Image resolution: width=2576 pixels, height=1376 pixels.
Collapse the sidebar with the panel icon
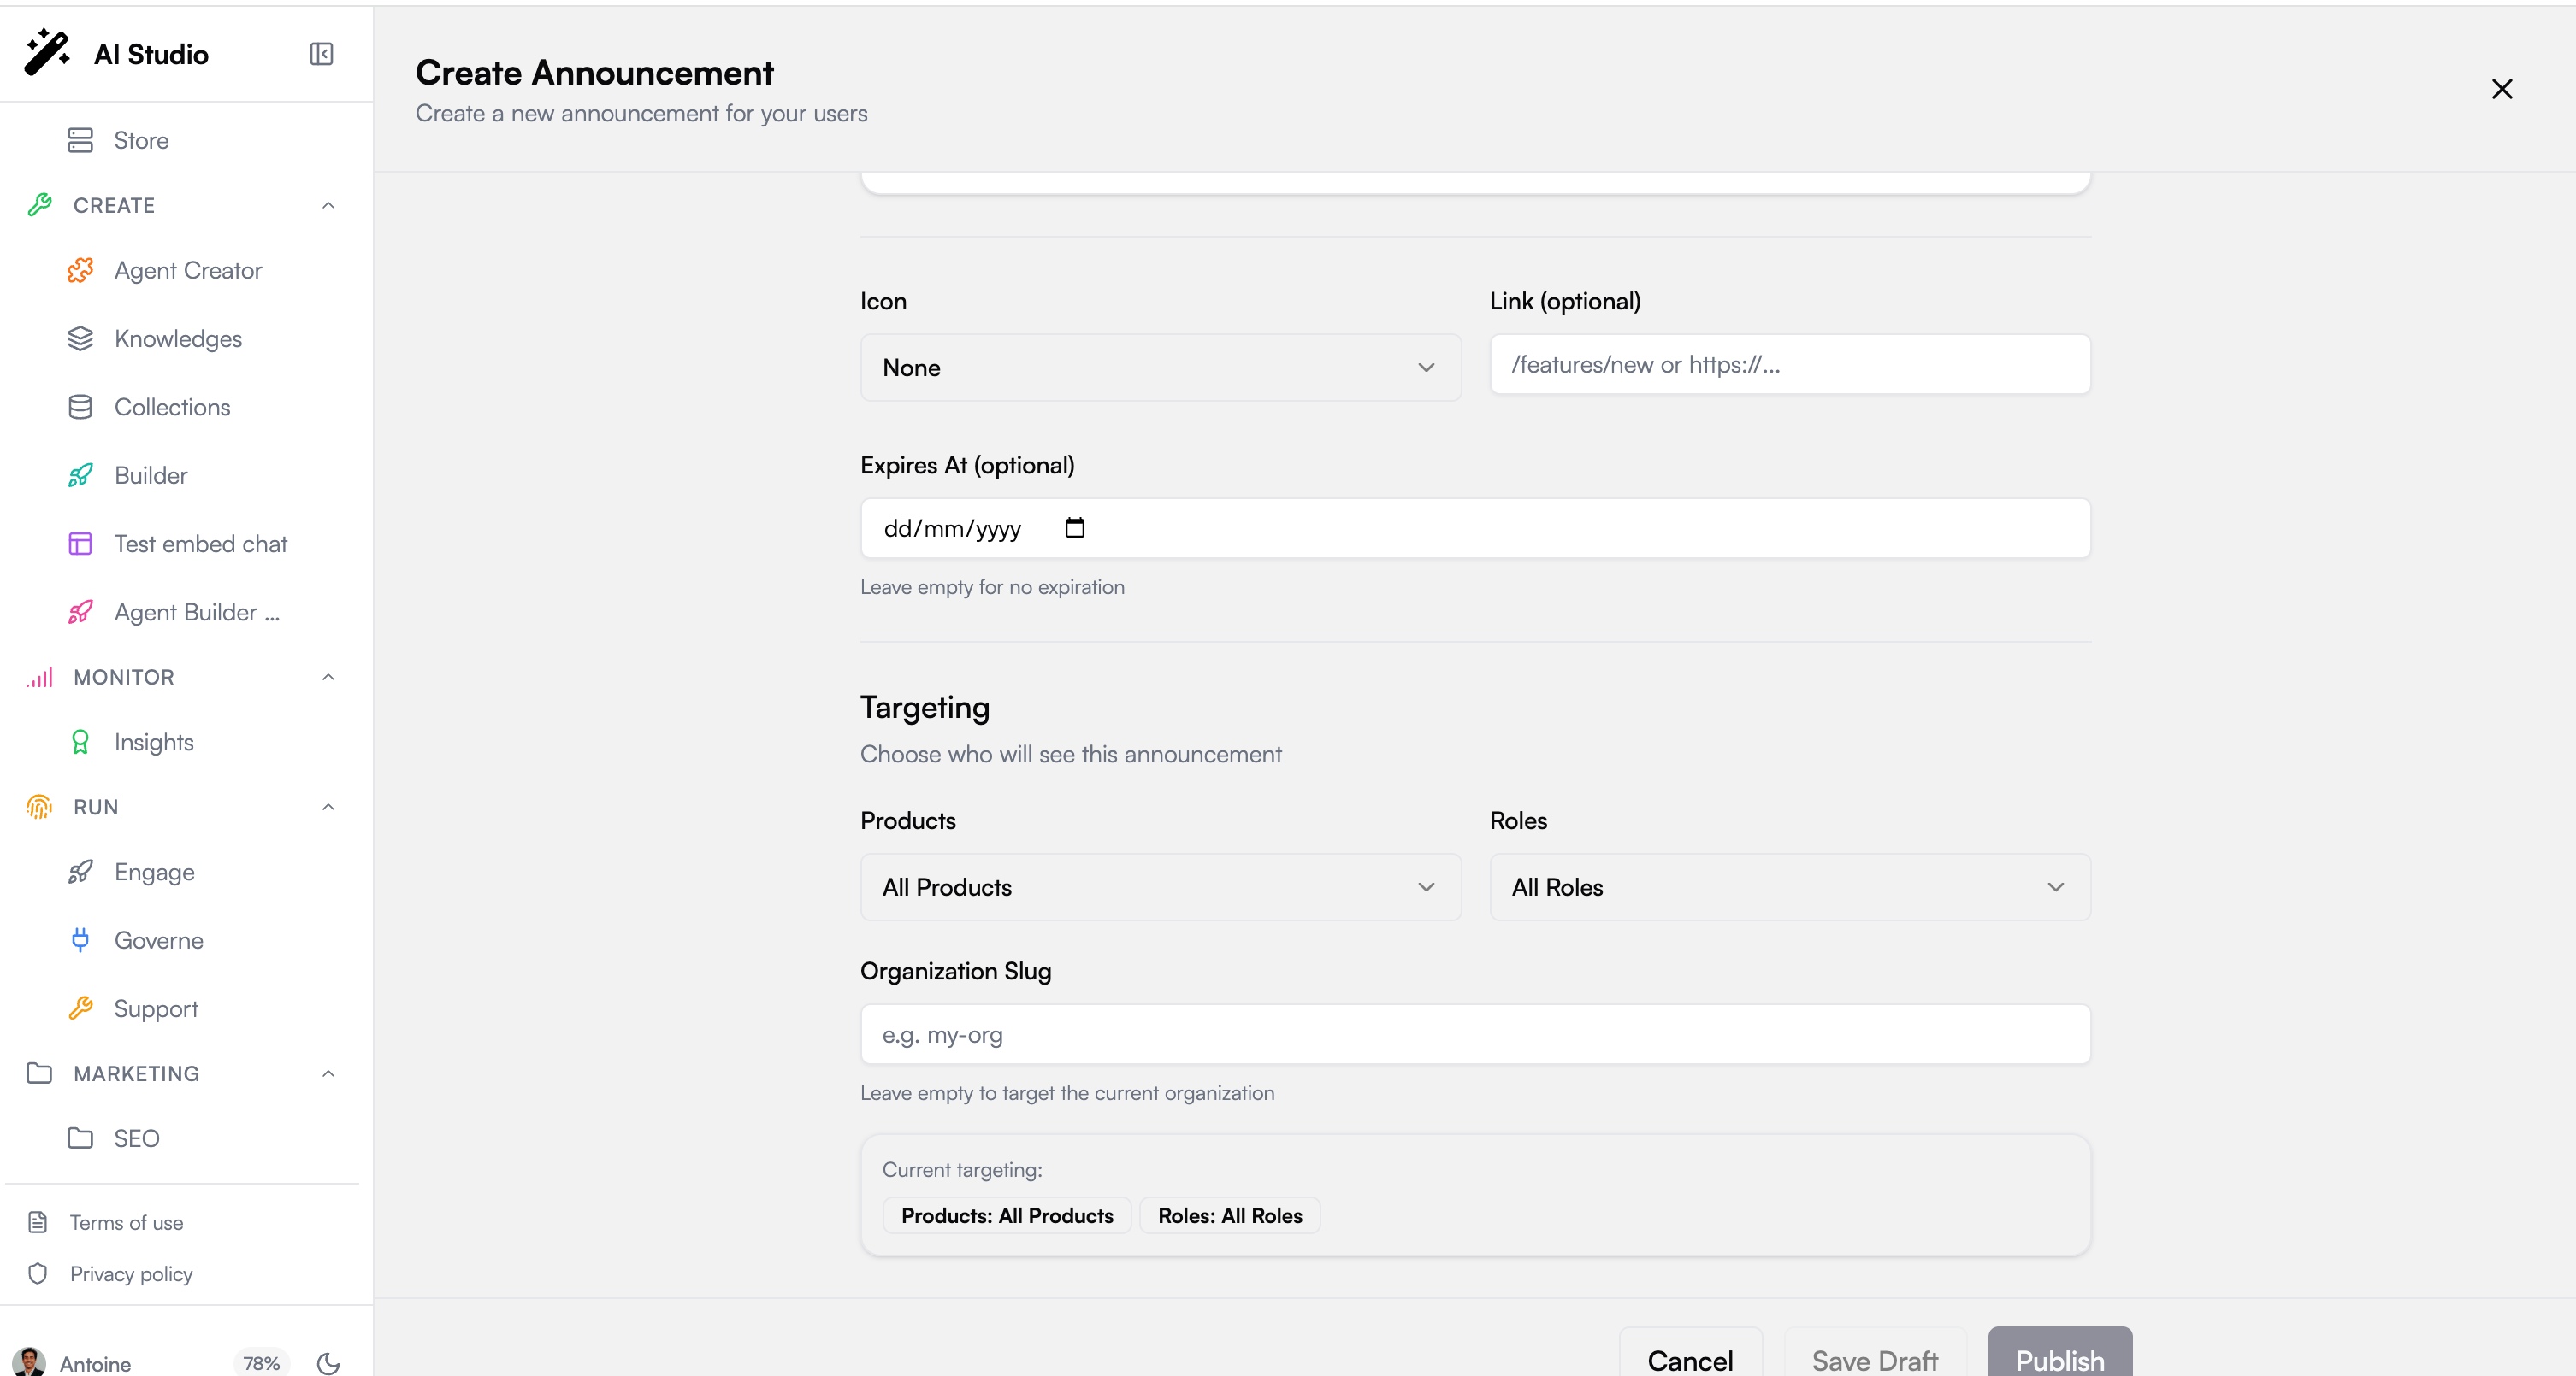[x=321, y=54]
